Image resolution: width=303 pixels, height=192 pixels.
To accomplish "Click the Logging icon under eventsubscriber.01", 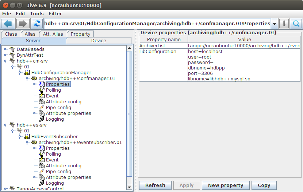I will pos(42,183).
